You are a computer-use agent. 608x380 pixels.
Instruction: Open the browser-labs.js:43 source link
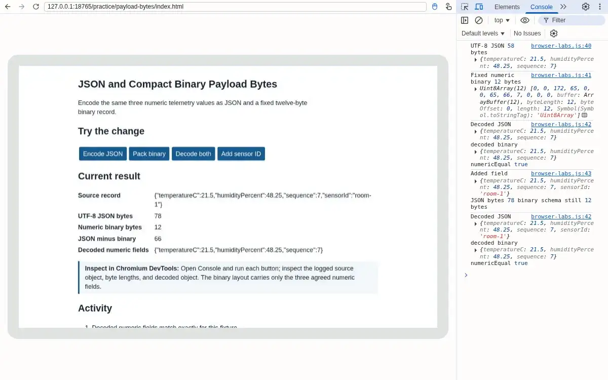coord(561,174)
